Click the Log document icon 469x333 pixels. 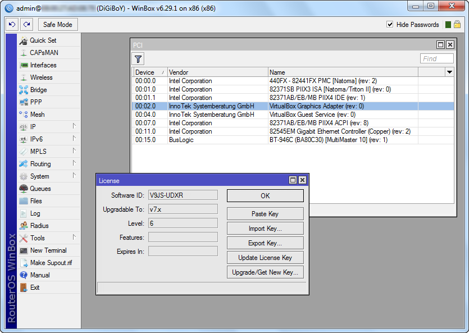coord(24,213)
